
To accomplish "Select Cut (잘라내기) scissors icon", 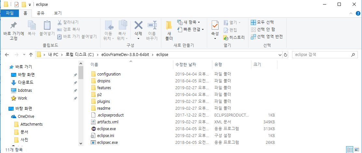I will click(59, 22).
